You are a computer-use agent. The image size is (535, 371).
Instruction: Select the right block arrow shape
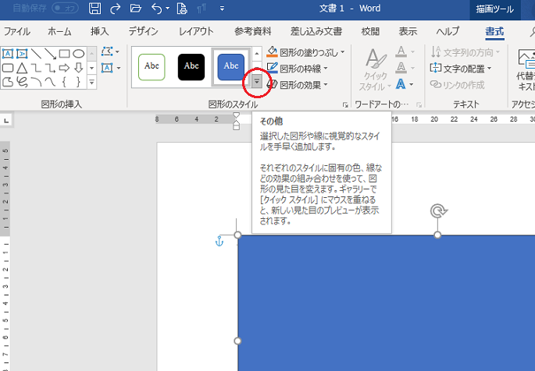(64, 68)
